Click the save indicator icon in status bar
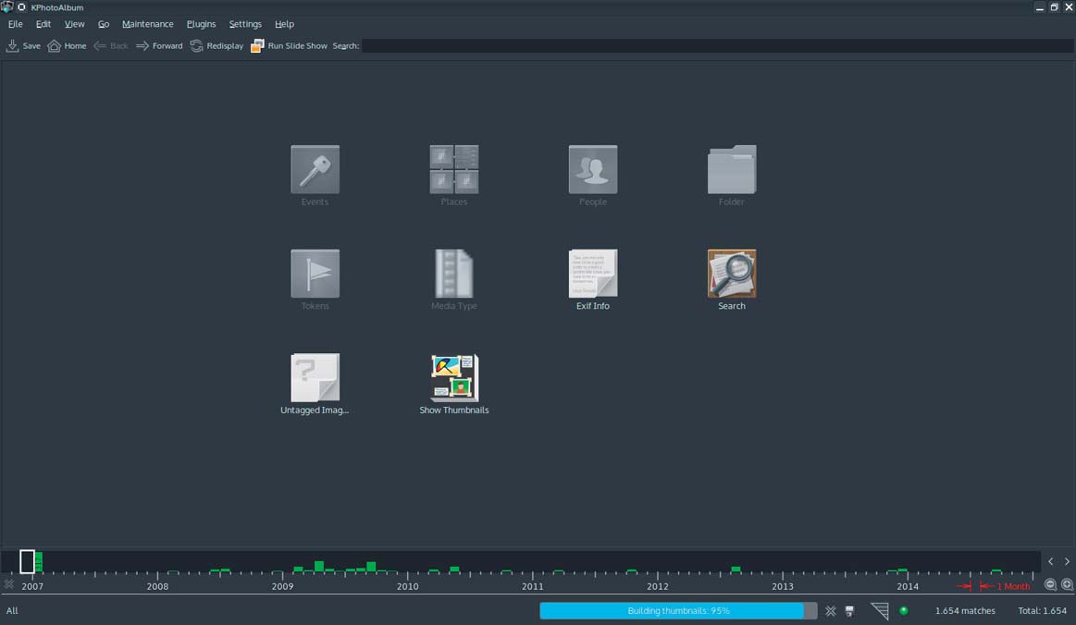The height and width of the screenshot is (625, 1076). click(849, 610)
